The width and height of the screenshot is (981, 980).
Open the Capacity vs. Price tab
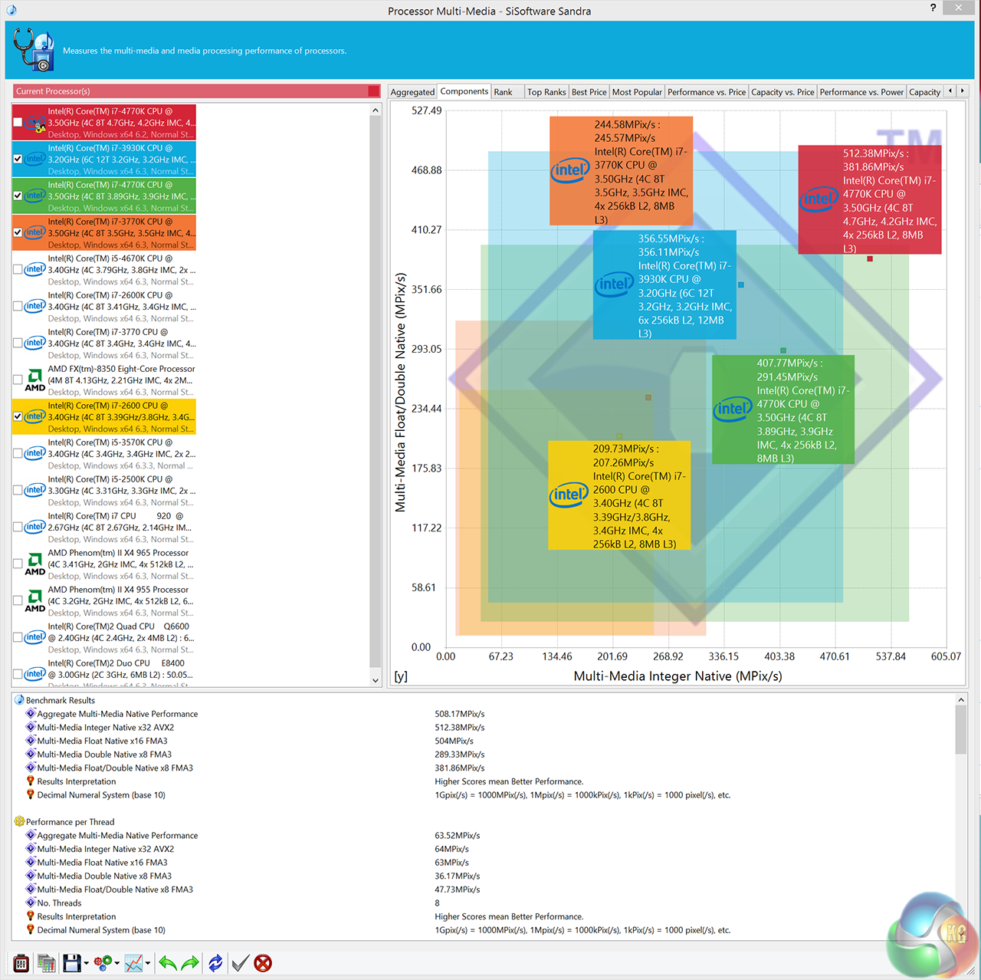coord(783,92)
